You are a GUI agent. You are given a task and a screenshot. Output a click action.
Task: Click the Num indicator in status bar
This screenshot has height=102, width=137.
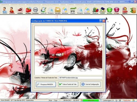coord(50,100)
